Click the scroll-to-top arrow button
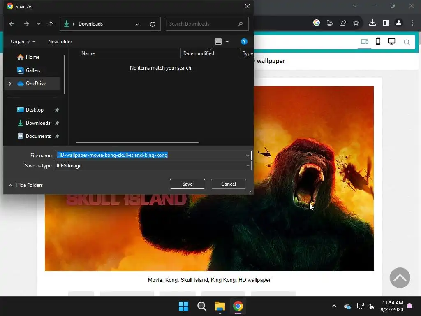This screenshot has width=421, height=316. click(x=400, y=278)
